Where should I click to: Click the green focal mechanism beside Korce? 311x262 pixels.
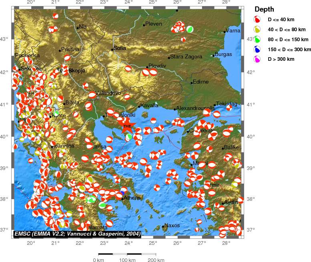coord(56,114)
